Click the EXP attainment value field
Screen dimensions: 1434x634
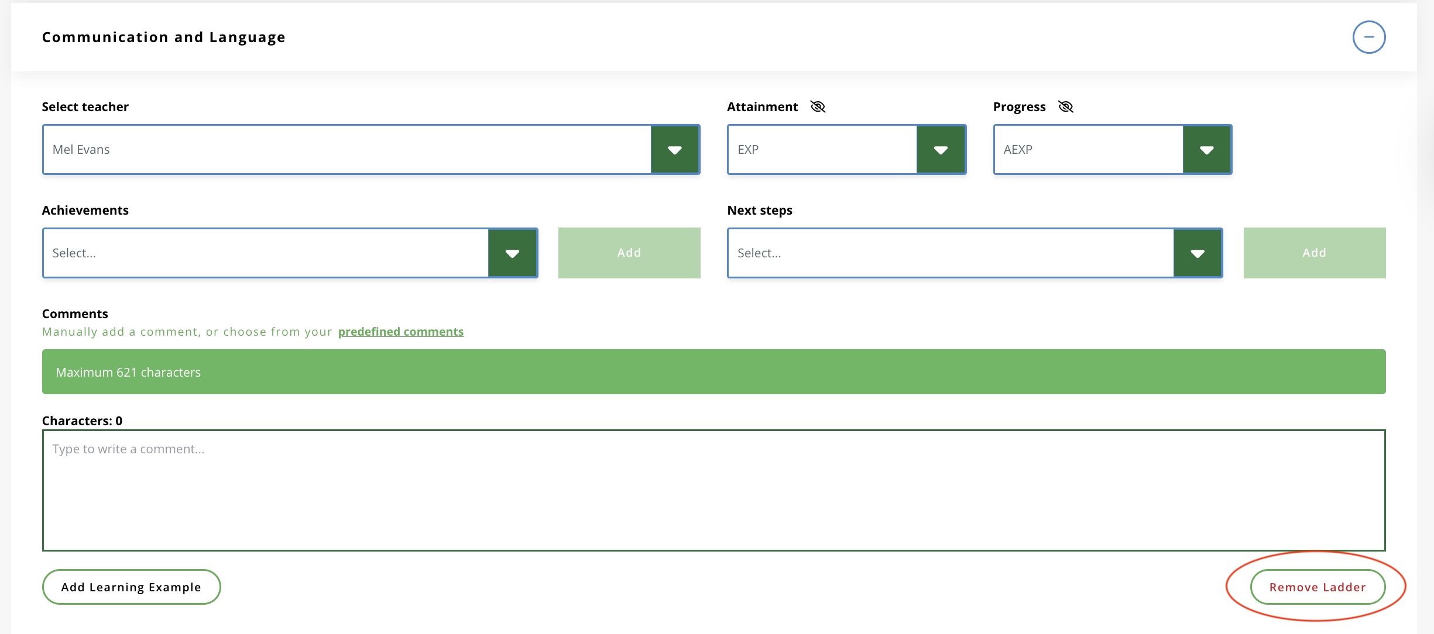(822, 150)
